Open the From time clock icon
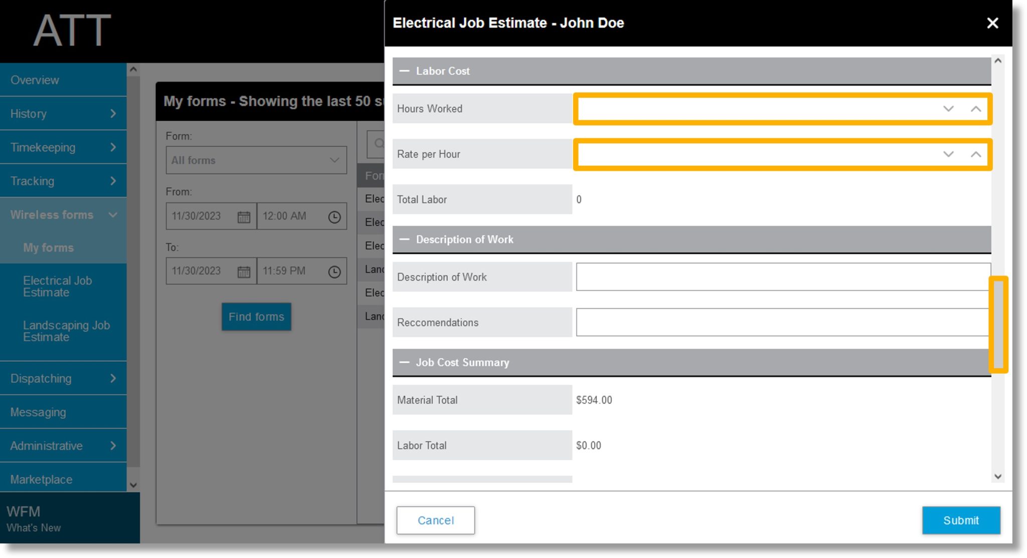 (334, 217)
